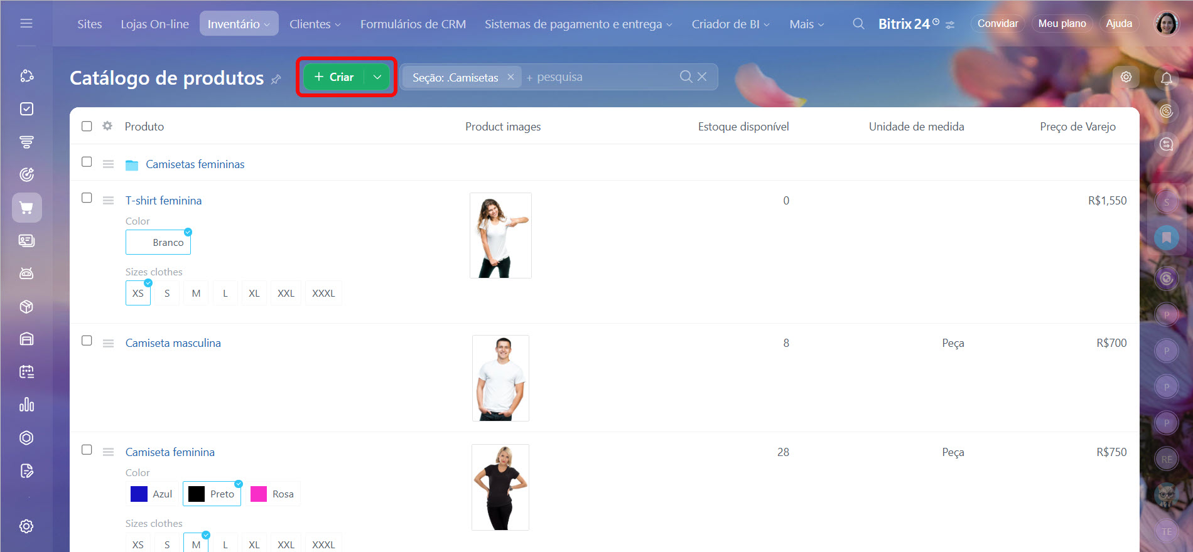The height and width of the screenshot is (552, 1193).
Task: Expand the Mais menu
Action: click(x=807, y=24)
